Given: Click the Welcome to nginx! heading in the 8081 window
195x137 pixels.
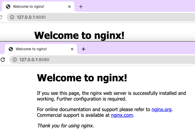Looking at the screenshot, I should [x=79, y=36].
